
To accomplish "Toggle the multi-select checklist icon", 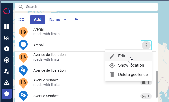I will click(x=21, y=20).
